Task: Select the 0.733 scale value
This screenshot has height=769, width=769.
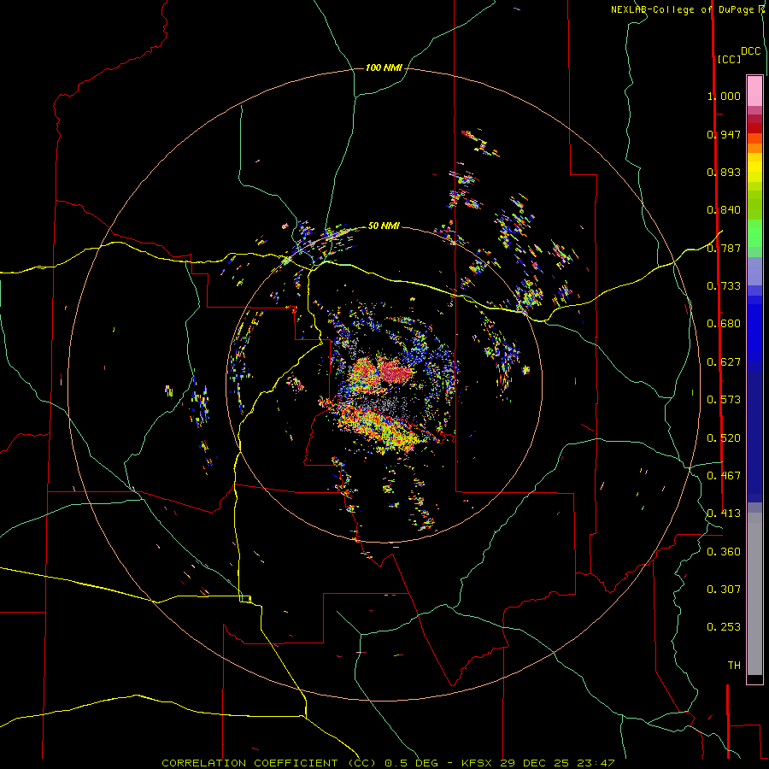Action: [724, 286]
